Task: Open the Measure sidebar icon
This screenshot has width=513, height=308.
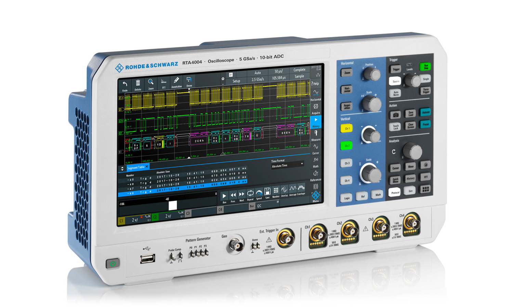Action: tap(316, 136)
